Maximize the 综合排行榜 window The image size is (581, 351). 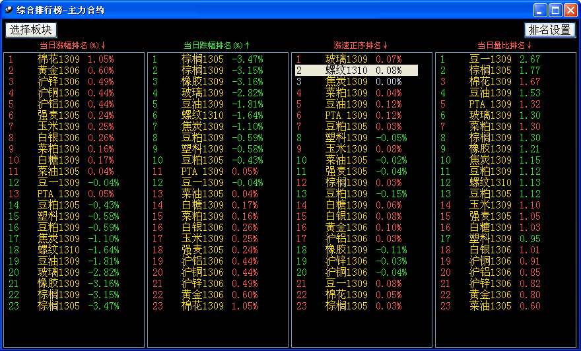tap(555, 10)
